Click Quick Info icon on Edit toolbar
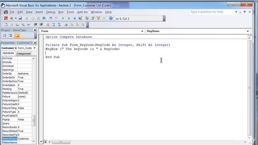The width and height of the screenshot is (258, 145). [x=17, y=25]
